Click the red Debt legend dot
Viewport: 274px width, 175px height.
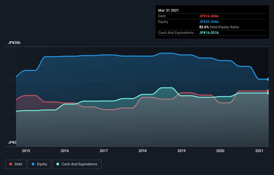pyautogui.click(x=11, y=164)
